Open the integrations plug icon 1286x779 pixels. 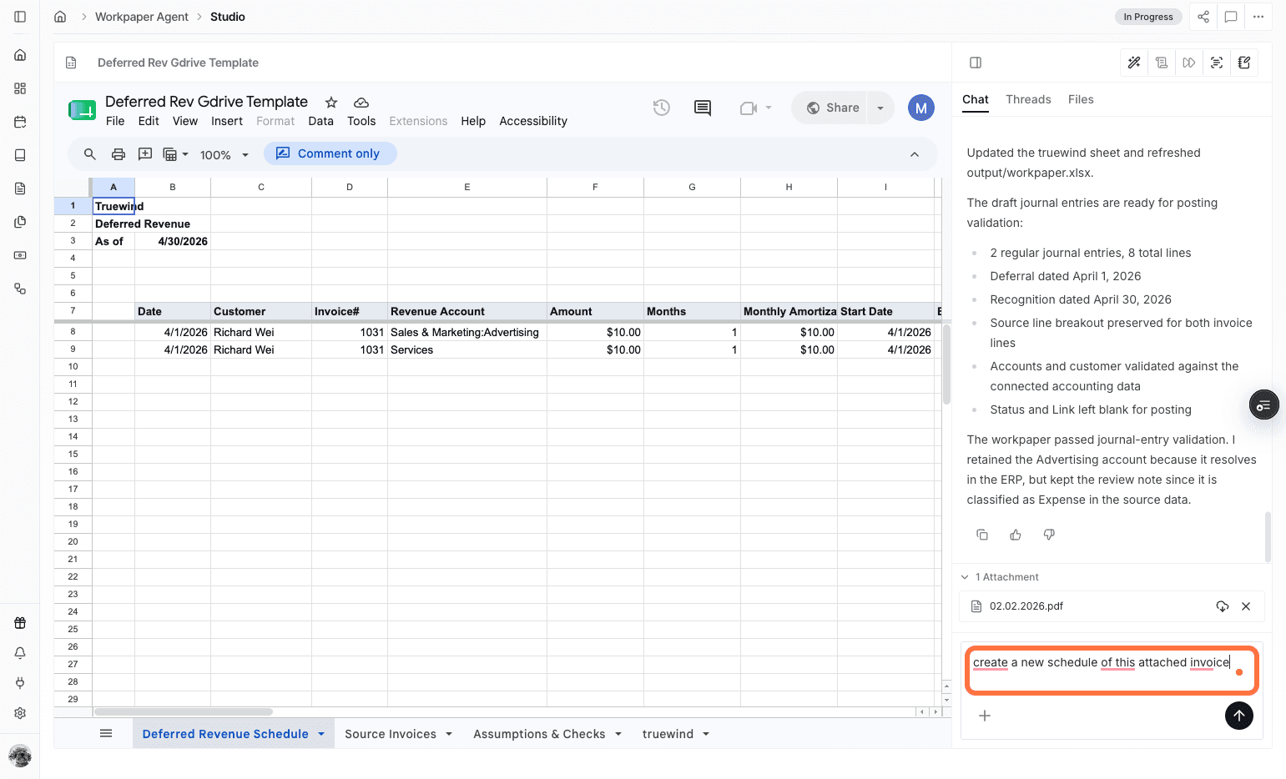click(20, 683)
